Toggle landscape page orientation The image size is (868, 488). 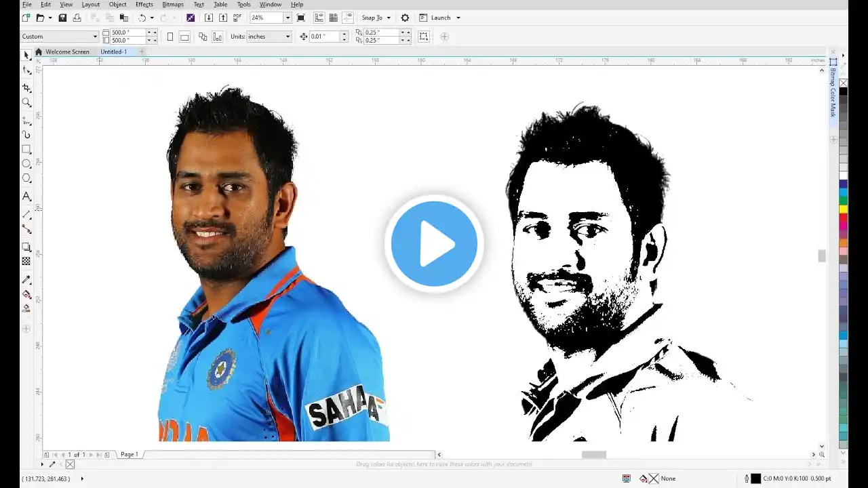(x=184, y=37)
